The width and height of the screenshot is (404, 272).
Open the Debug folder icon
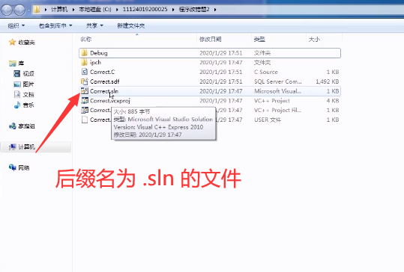coord(84,53)
